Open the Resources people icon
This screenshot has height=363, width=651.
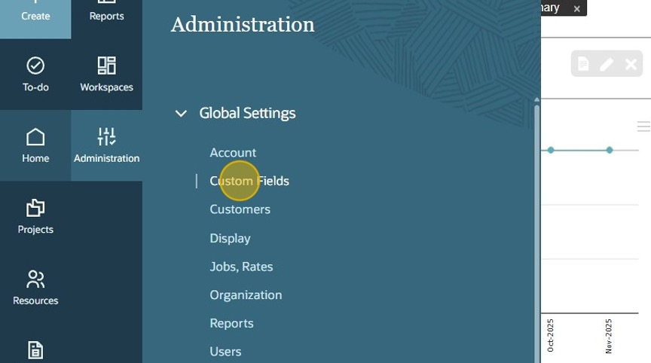[x=35, y=279]
